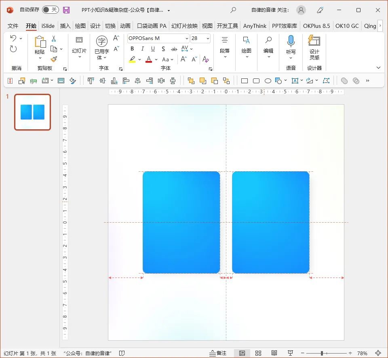Viewport: 388px width, 358px height.
Task: Click the Dictate microphone icon
Action: [x=291, y=41]
